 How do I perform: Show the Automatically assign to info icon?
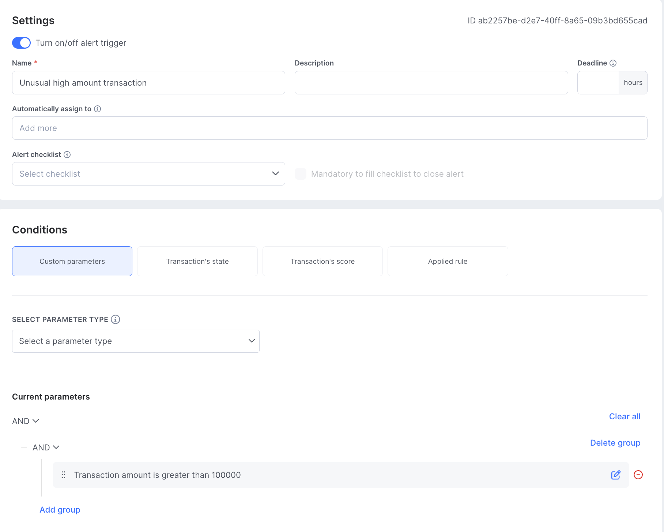point(98,109)
